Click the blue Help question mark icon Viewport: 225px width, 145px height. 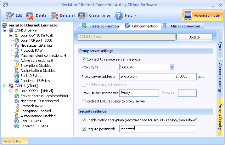click(x=119, y=15)
